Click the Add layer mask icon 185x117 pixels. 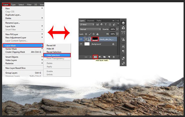95,57
